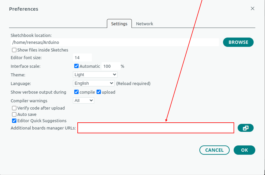The height and width of the screenshot is (175, 265).
Task: Click the CANCEL button
Action: pos(214,150)
